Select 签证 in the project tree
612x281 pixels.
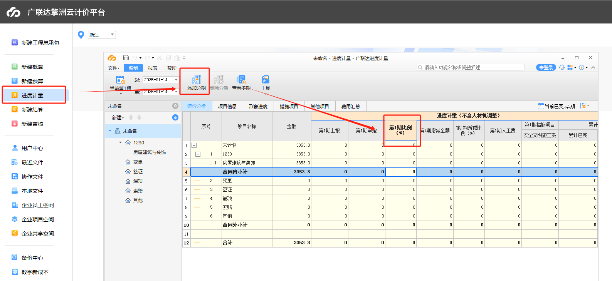click(138, 172)
